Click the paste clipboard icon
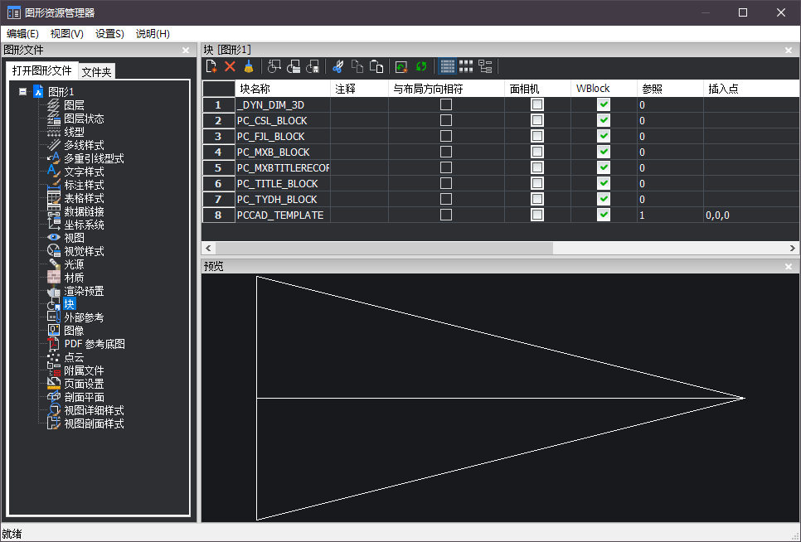801x542 pixels. click(x=376, y=66)
